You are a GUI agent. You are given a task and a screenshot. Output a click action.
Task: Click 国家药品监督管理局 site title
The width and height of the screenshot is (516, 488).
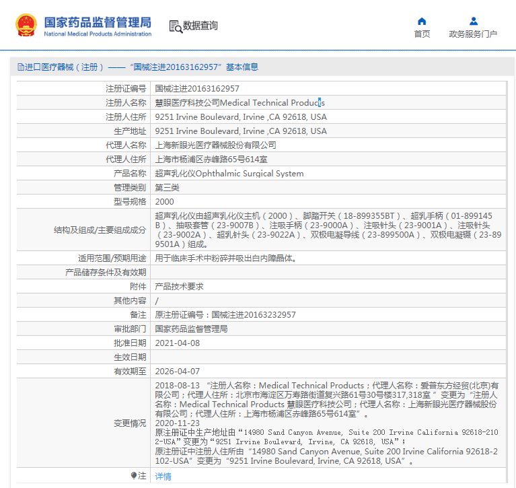tap(98, 22)
